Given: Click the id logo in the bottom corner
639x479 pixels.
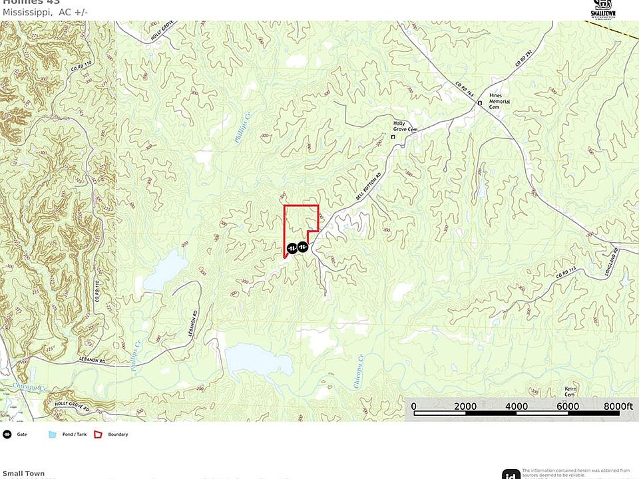Looking at the screenshot, I should pyautogui.click(x=511, y=474).
